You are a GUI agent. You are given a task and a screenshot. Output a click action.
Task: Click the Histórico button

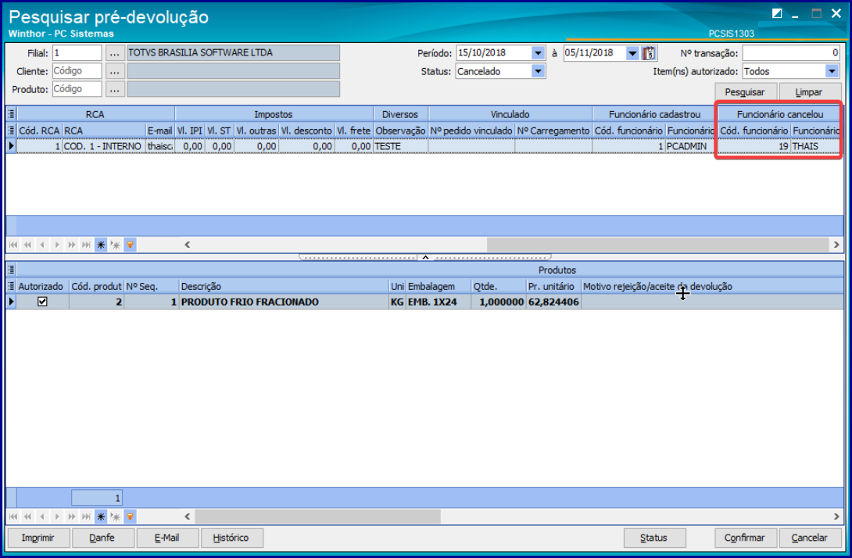(x=231, y=538)
